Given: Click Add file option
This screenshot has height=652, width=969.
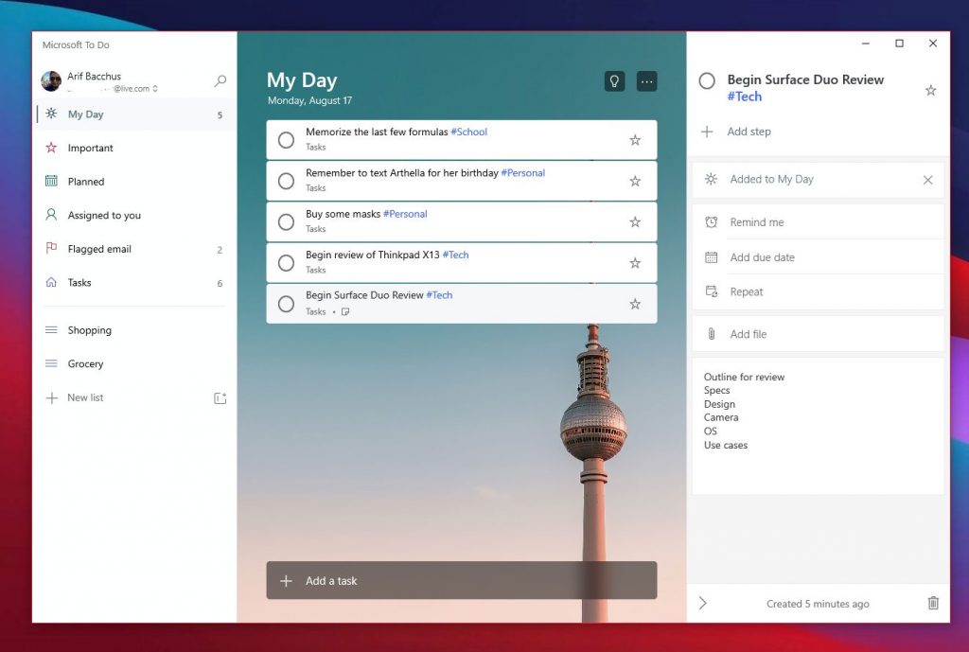Looking at the screenshot, I should tap(819, 334).
